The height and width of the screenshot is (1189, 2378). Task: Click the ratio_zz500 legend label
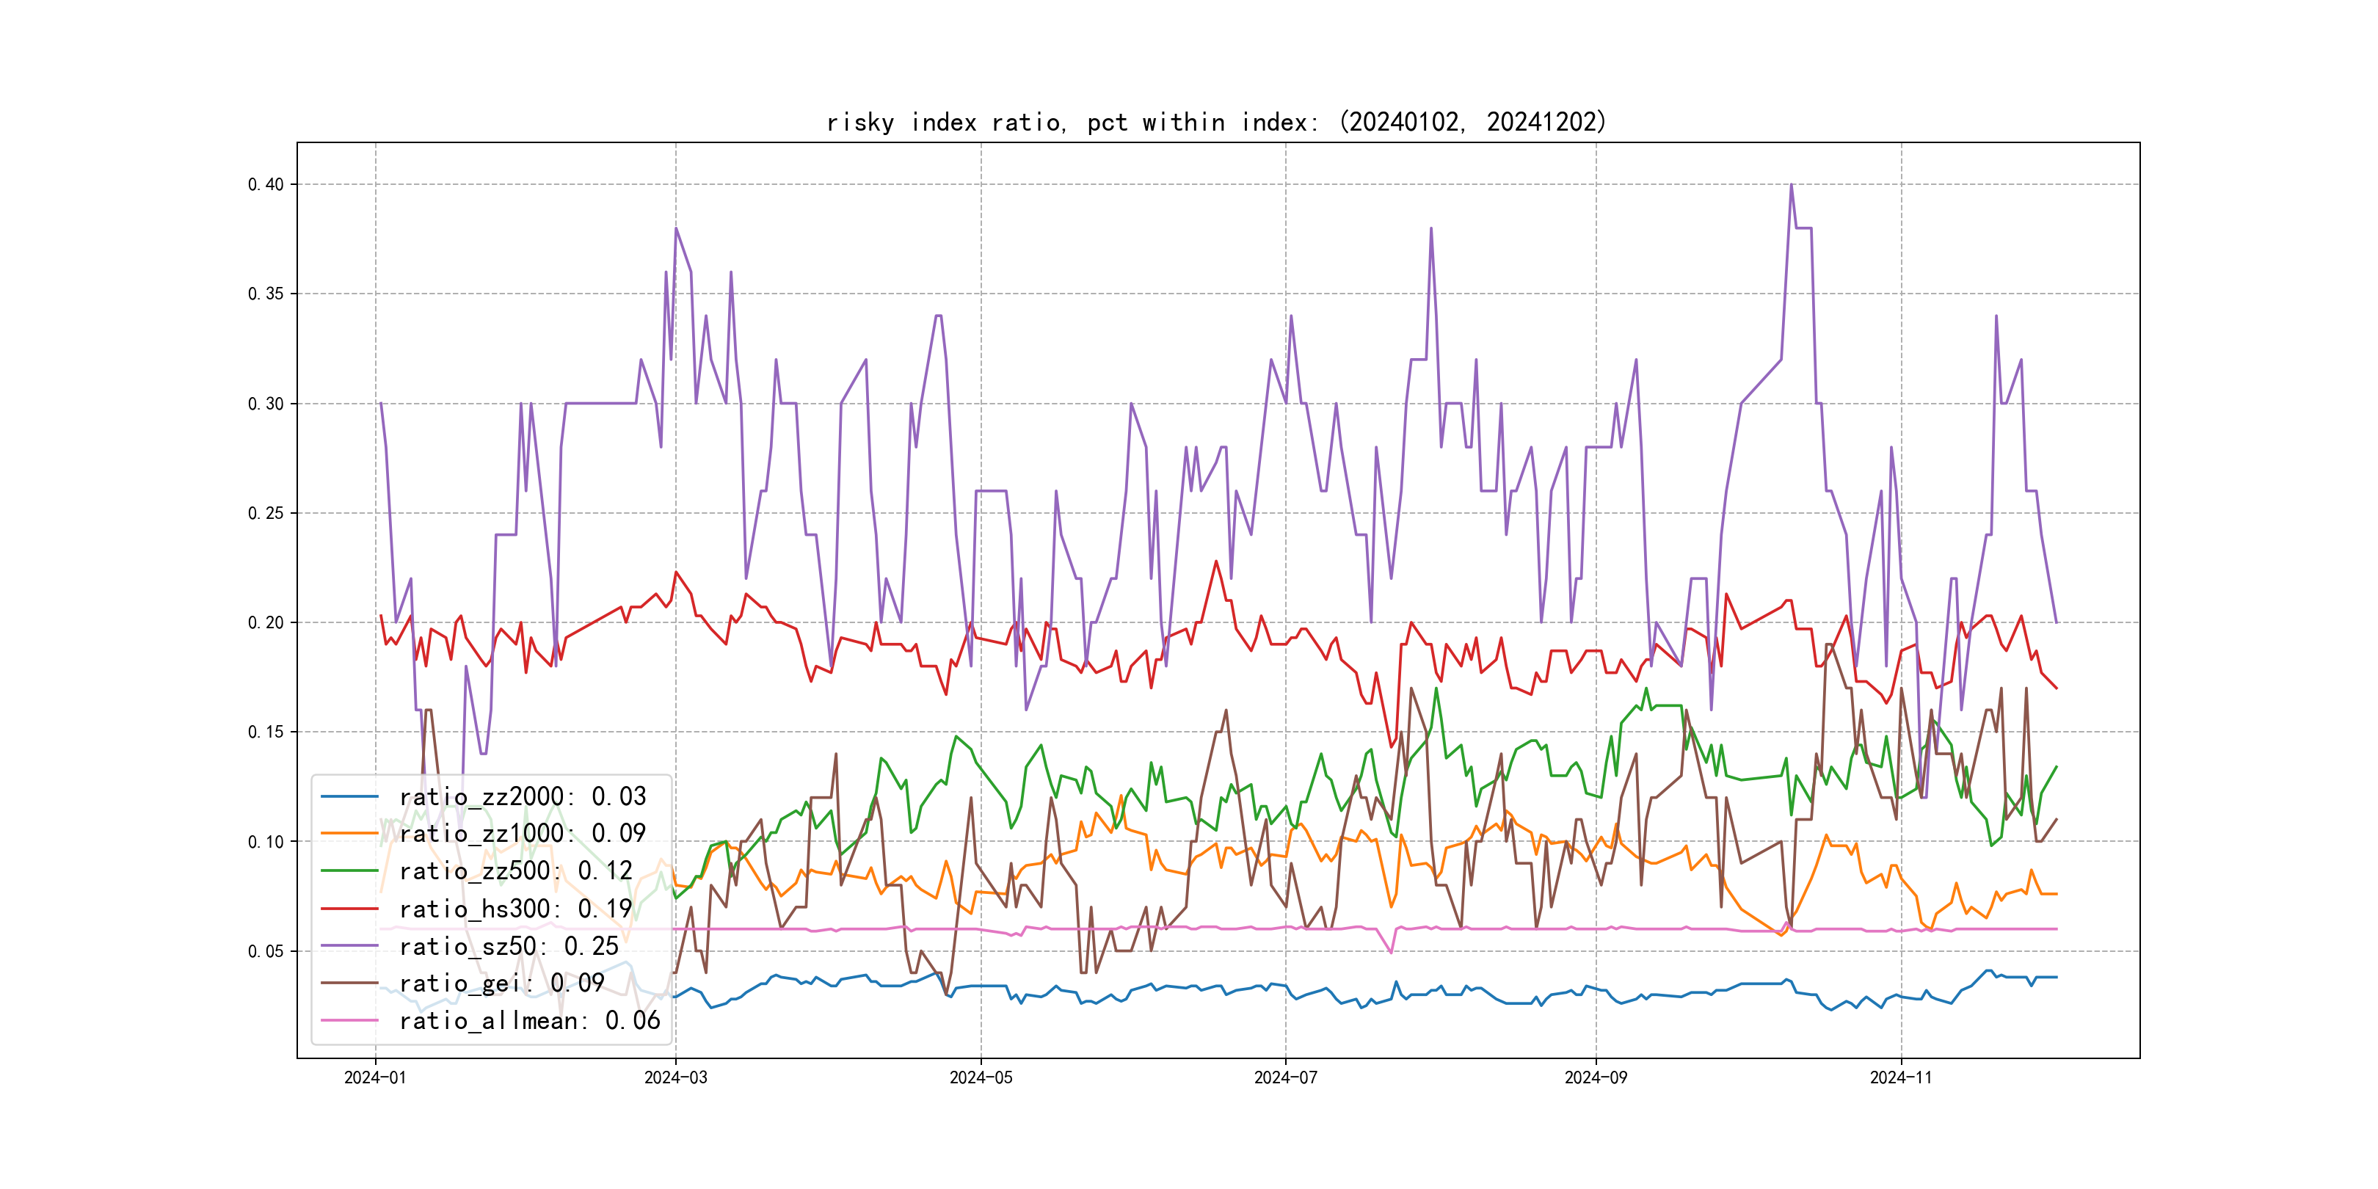(515, 871)
